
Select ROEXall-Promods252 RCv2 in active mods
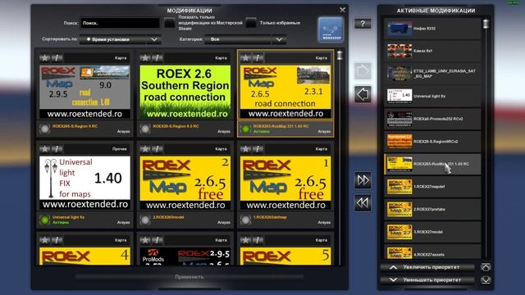tap(432, 119)
